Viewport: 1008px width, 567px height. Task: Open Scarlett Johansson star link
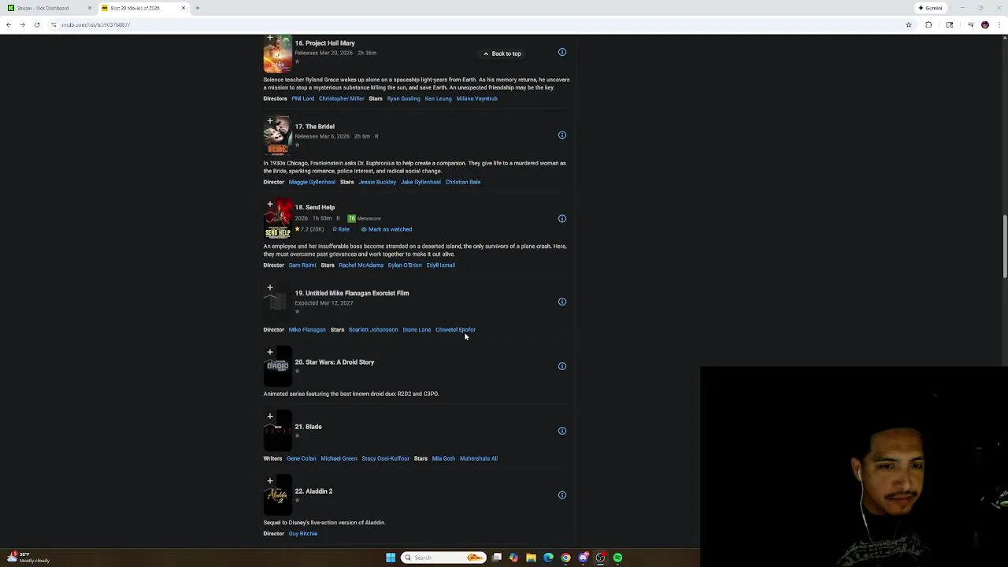click(373, 330)
